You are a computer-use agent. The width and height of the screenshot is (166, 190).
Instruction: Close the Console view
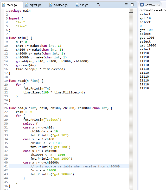(x=158, y=5)
